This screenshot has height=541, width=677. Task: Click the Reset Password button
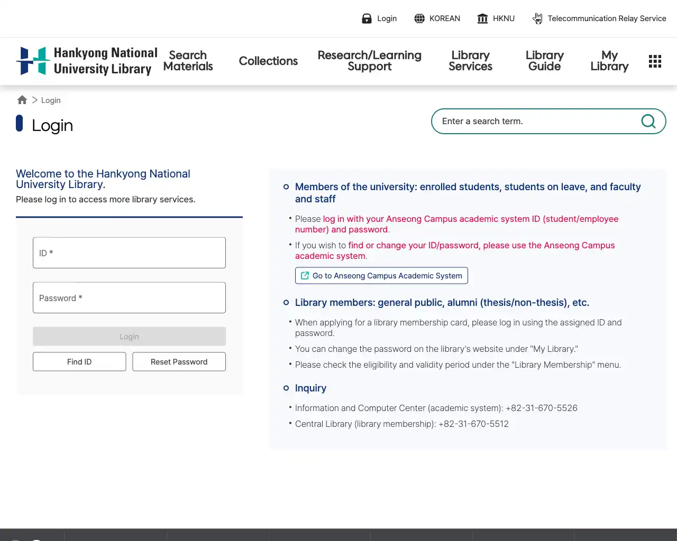179,362
